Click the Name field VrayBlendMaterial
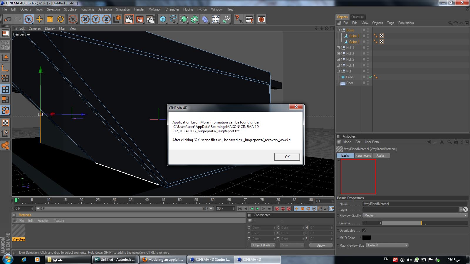 click(x=415, y=204)
